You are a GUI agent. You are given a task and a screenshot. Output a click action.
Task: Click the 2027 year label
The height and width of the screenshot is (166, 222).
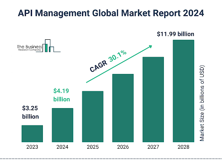tap(153, 147)
